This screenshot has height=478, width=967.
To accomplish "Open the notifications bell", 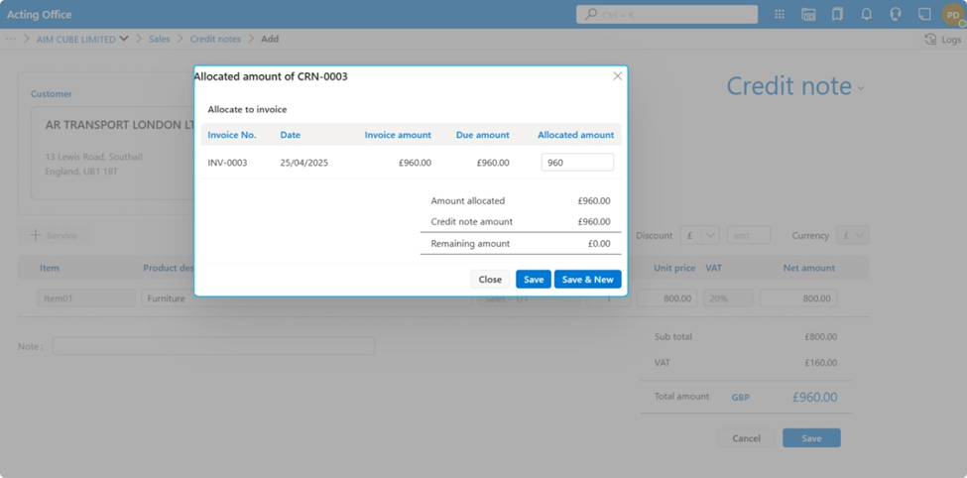I will pos(867,15).
